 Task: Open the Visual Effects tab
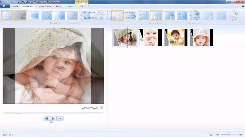[x=45, y=6]
